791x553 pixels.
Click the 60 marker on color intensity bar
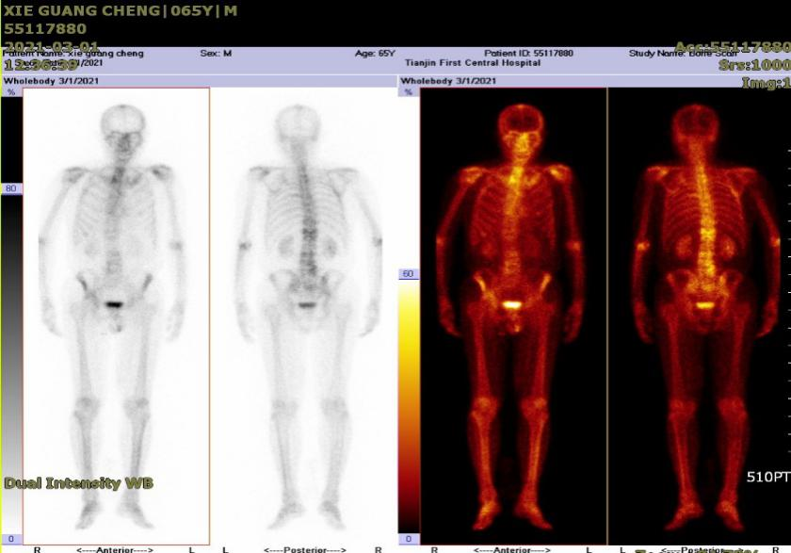(408, 274)
